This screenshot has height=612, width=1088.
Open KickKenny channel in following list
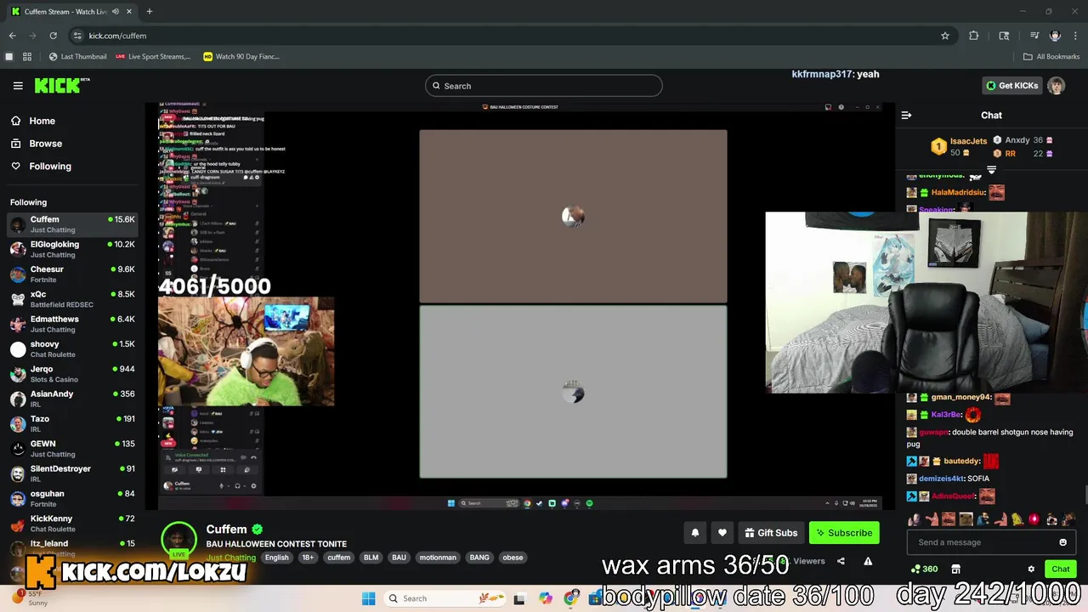[x=72, y=523]
